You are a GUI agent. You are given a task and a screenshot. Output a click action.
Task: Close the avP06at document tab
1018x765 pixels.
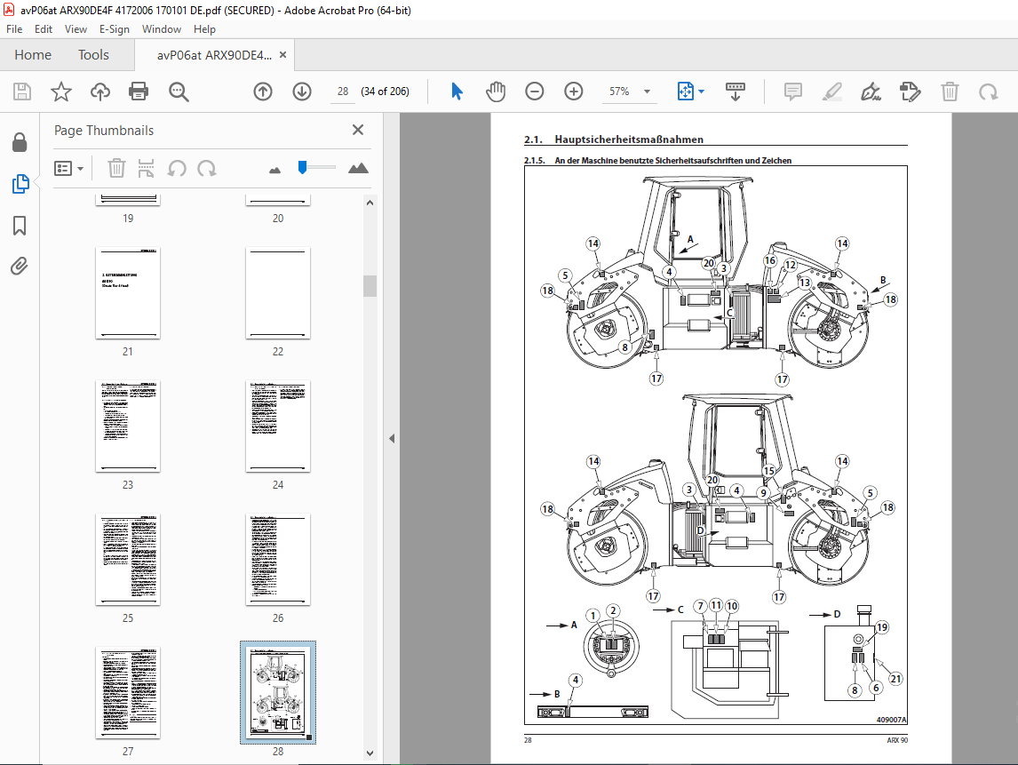click(x=282, y=55)
